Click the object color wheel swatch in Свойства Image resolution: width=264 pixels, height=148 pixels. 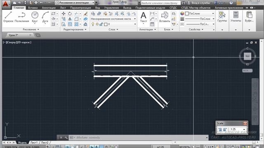coord(182,14)
